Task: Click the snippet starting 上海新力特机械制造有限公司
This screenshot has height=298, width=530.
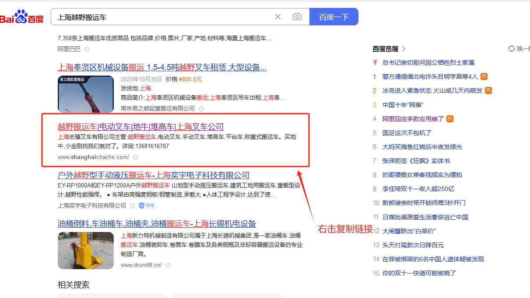Action: tap(211, 245)
